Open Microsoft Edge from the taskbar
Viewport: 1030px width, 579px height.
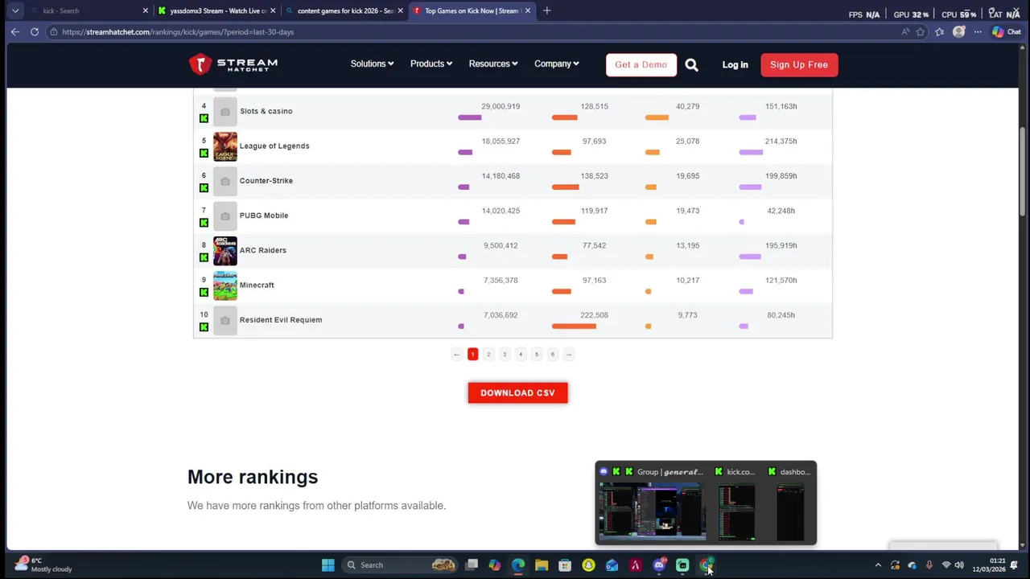(518, 565)
